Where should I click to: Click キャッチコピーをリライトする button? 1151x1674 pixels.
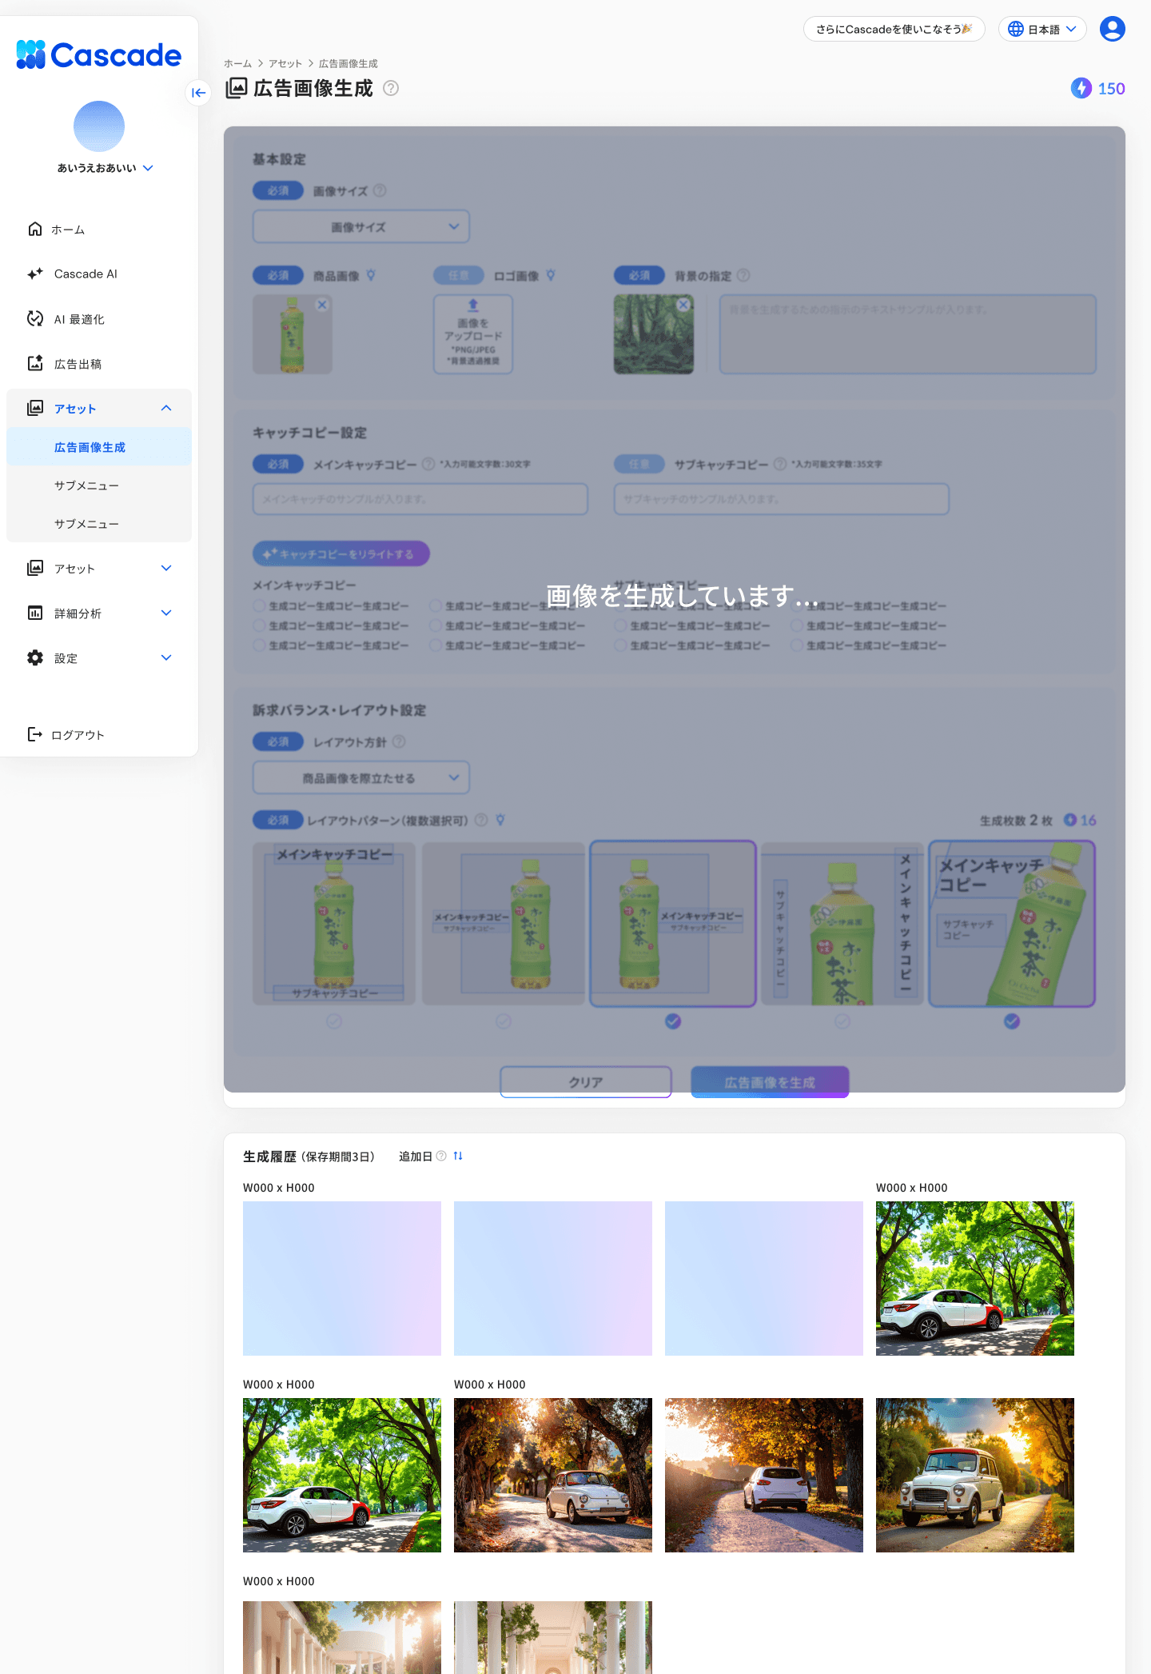coord(341,553)
